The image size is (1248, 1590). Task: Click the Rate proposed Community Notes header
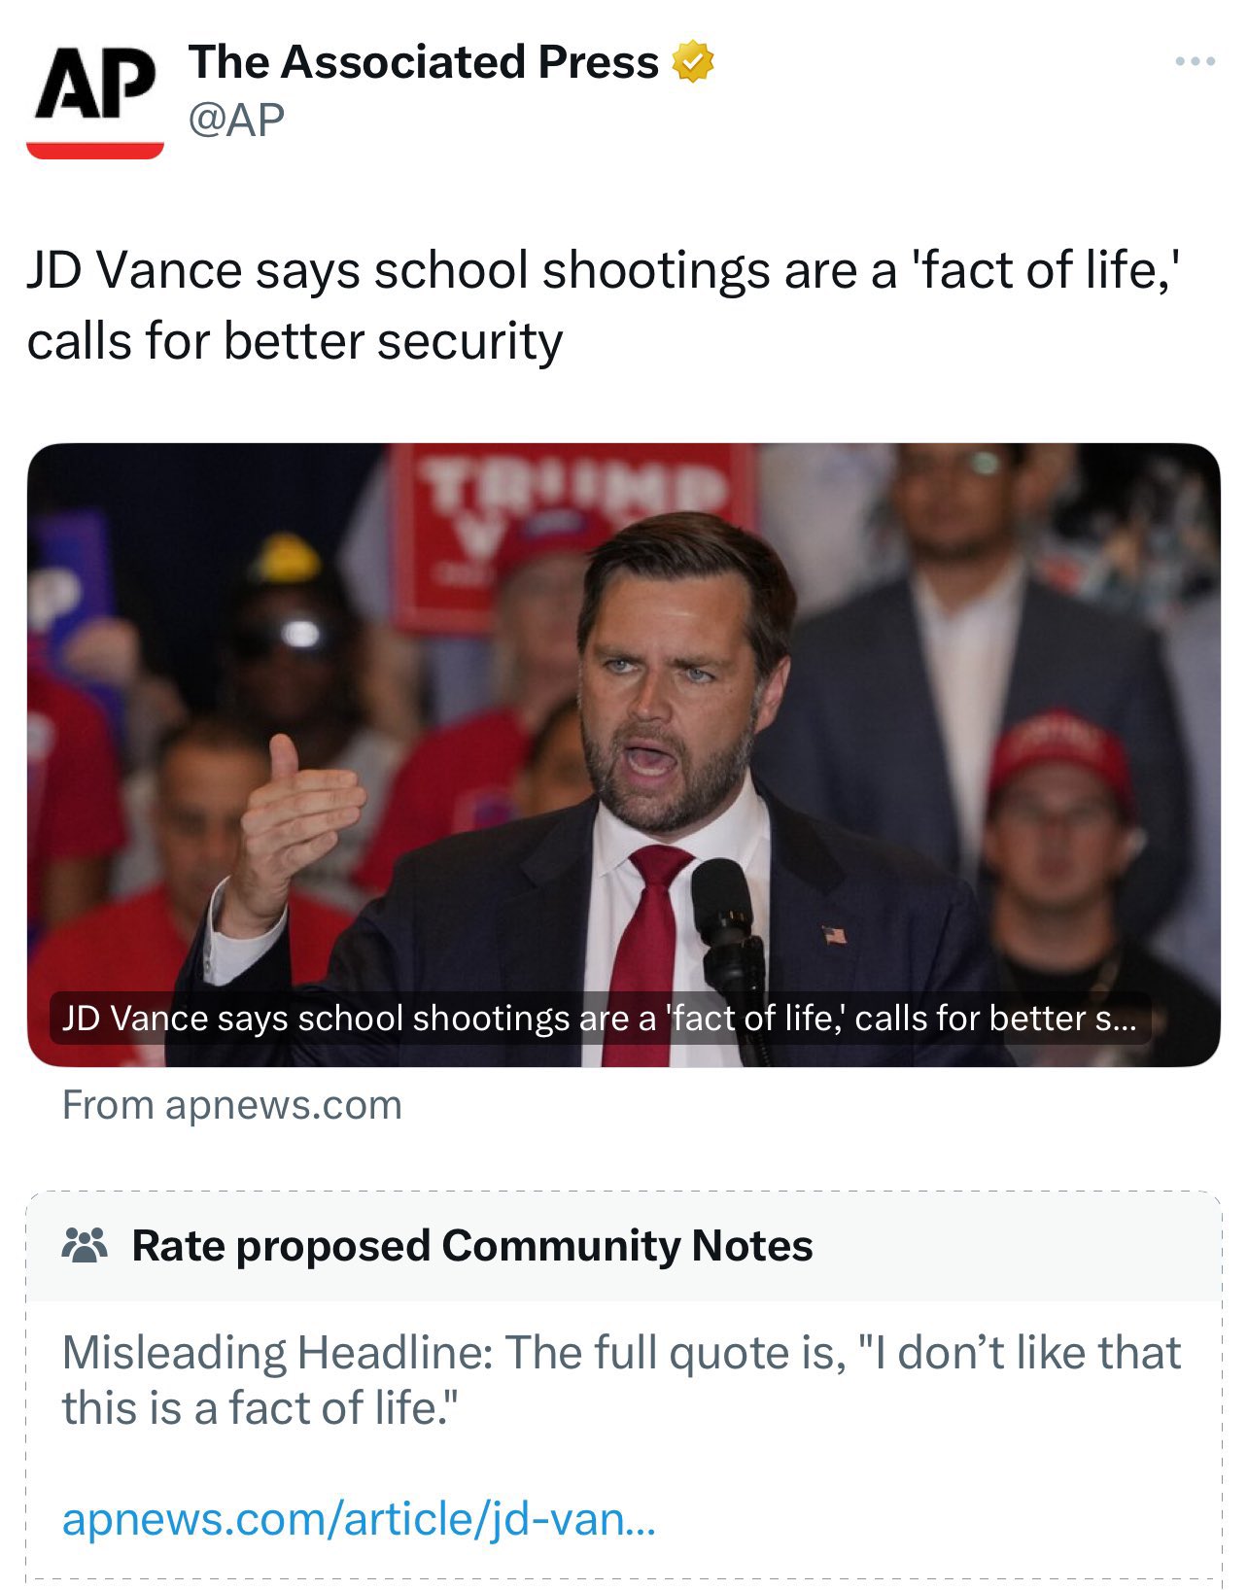tap(472, 1246)
